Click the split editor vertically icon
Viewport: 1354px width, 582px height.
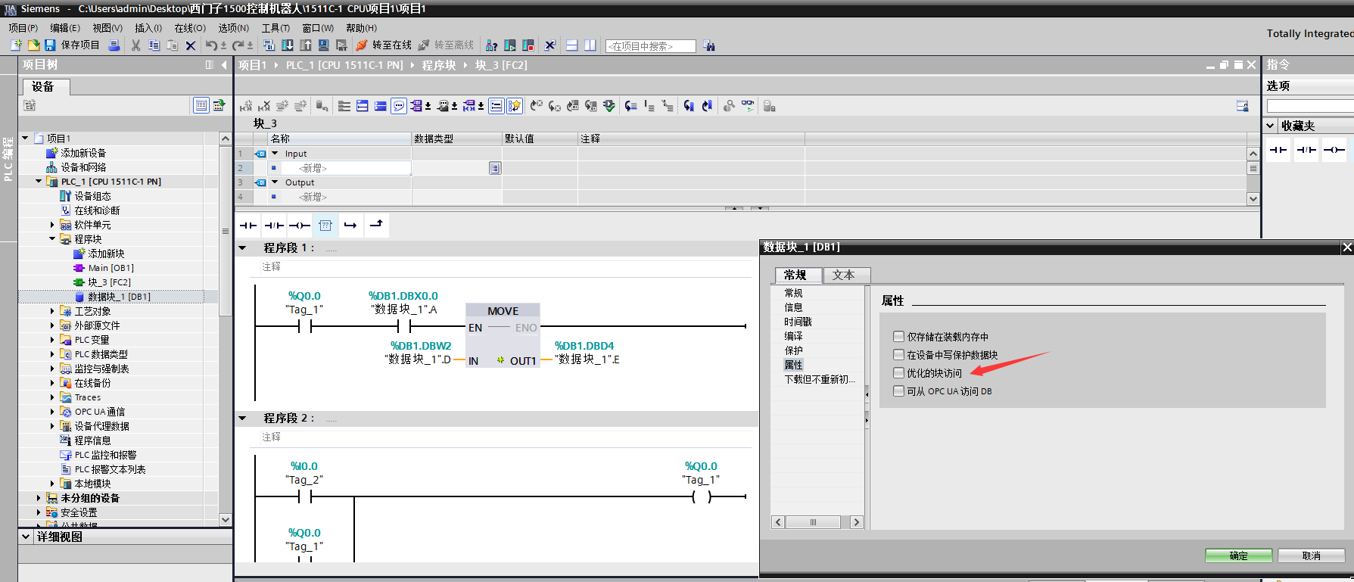point(590,45)
